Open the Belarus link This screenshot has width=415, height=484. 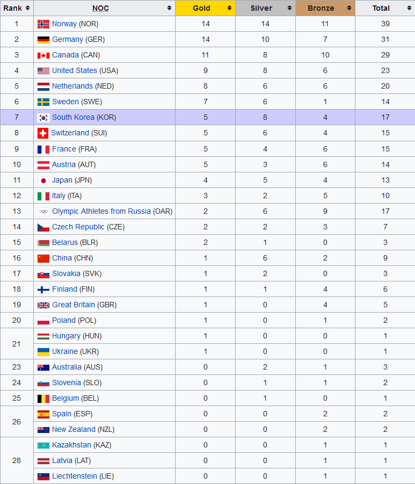click(65, 242)
